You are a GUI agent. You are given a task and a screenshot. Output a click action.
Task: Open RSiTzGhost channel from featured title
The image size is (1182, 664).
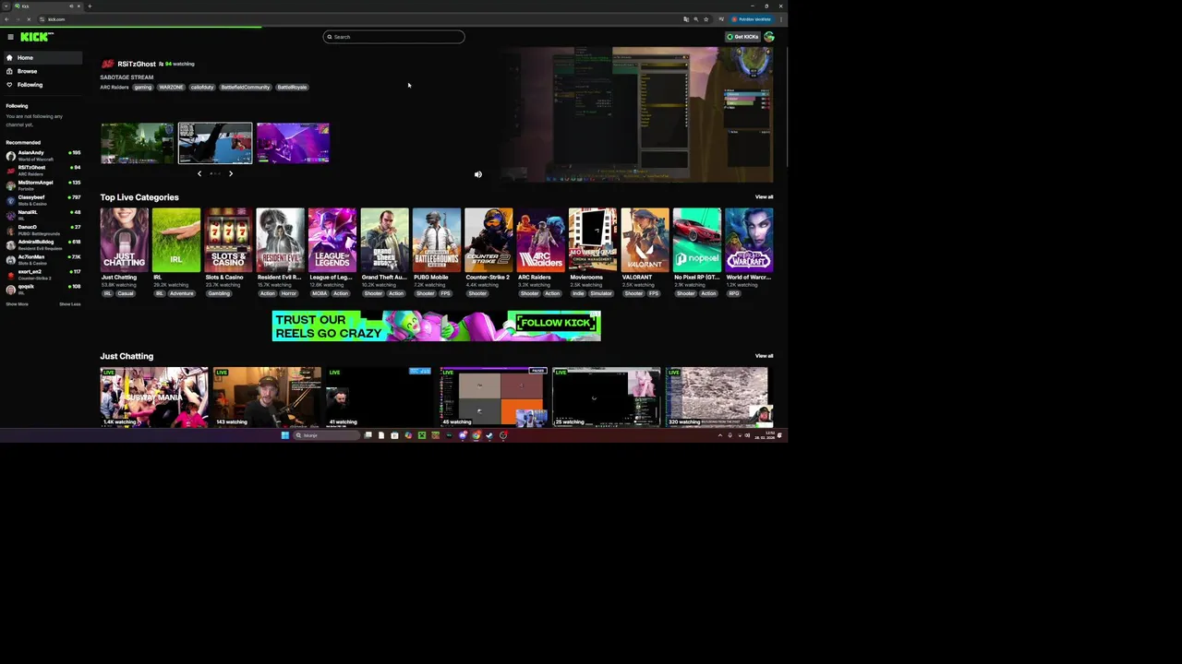click(x=136, y=64)
